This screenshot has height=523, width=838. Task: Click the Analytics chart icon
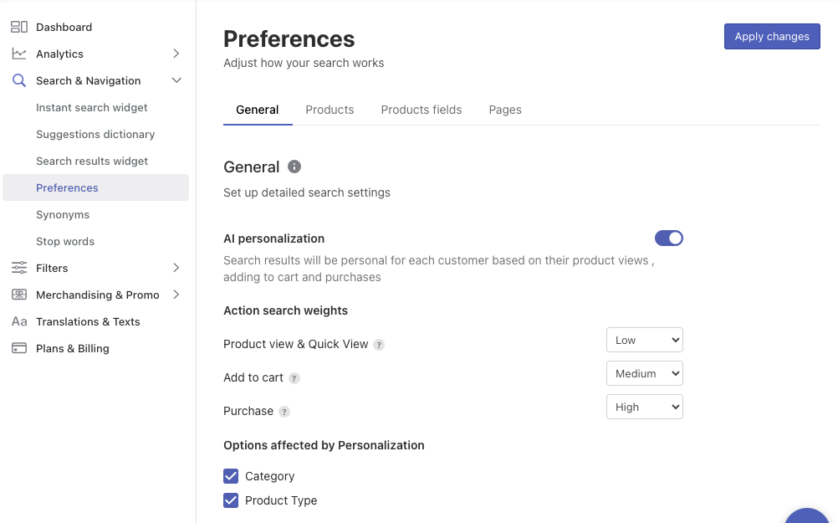point(18,54)
